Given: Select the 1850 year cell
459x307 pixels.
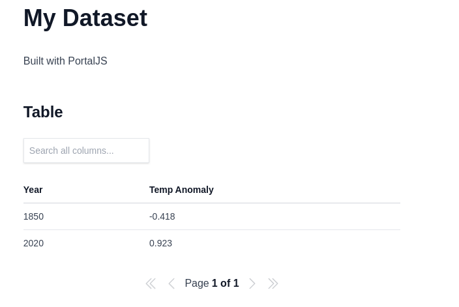Looking at the screenshot, I should click(x=33, y=216).
